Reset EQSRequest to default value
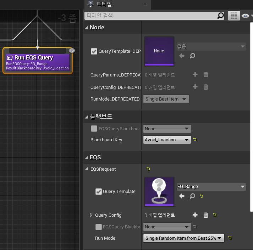This screenshot has width=253, height=250. (148, 169)
